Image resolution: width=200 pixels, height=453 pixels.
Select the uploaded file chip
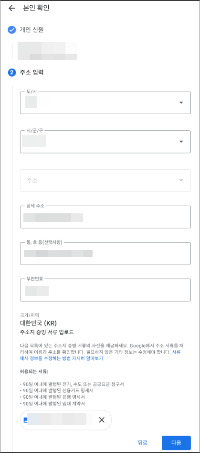pos(65,420)
